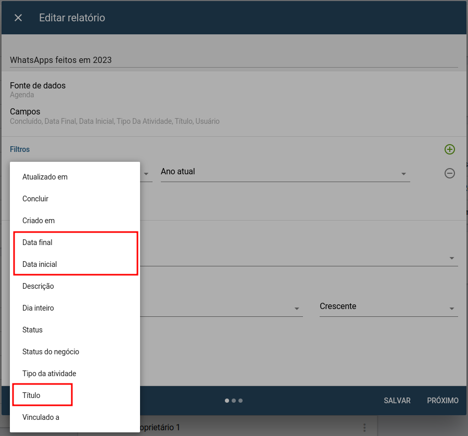
Task: Pick the Criado em option
Action: pos(75,221)
